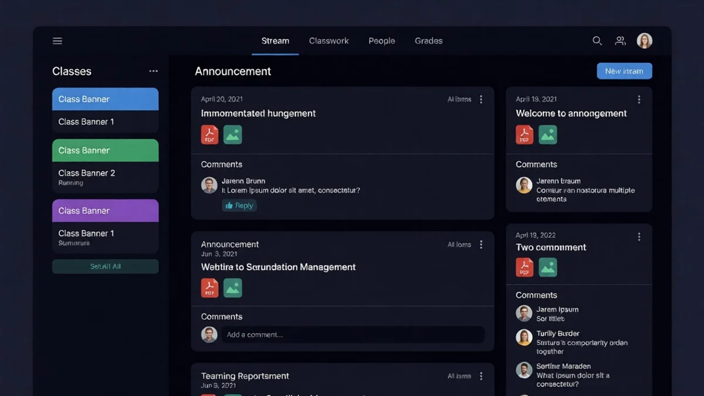Click commenter name Jarem Ipsum

coord(557,309)
